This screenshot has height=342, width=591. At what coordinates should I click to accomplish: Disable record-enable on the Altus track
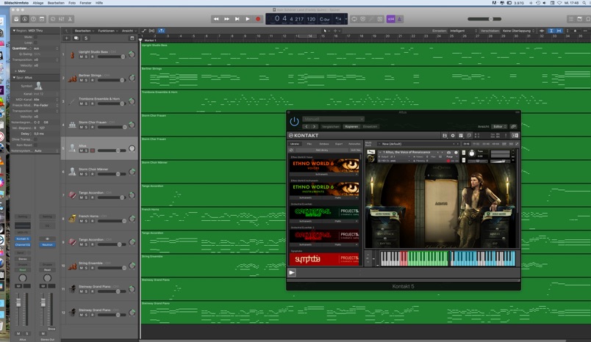coord(93,150)
